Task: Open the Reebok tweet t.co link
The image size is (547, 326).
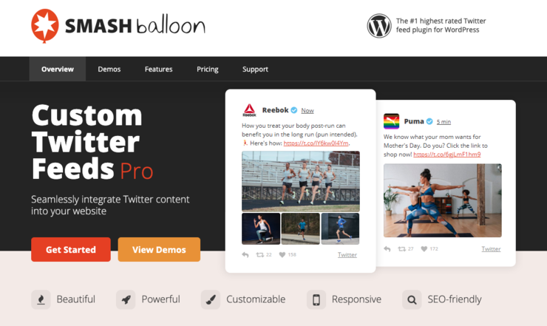Action: point(316,143)
